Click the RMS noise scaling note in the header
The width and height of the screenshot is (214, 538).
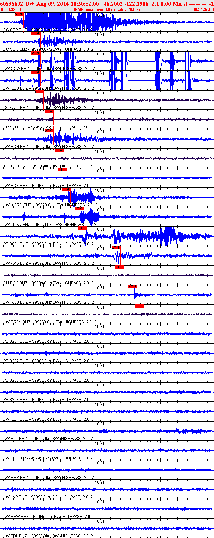click(107, 10)
